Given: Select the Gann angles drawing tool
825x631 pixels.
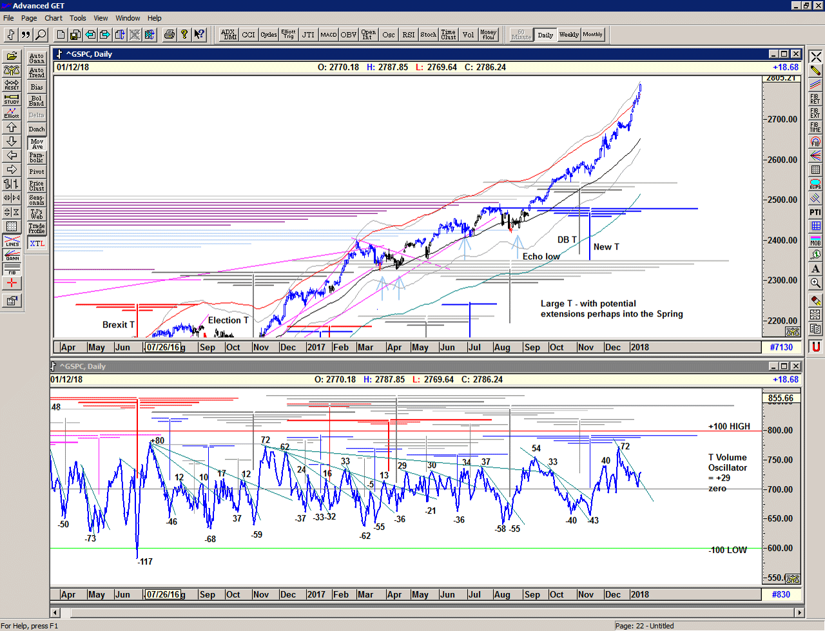Looking at the screenshot, I should (x=12, y=255).
